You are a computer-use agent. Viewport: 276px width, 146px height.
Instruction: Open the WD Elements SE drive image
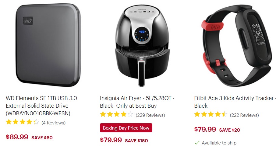48,45
